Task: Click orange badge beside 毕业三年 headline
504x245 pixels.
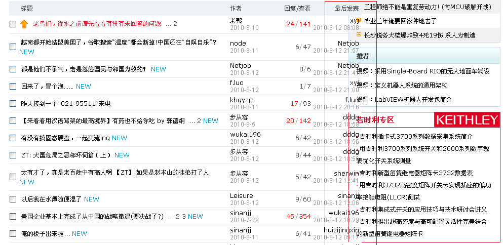Action: tap(359, 21)
